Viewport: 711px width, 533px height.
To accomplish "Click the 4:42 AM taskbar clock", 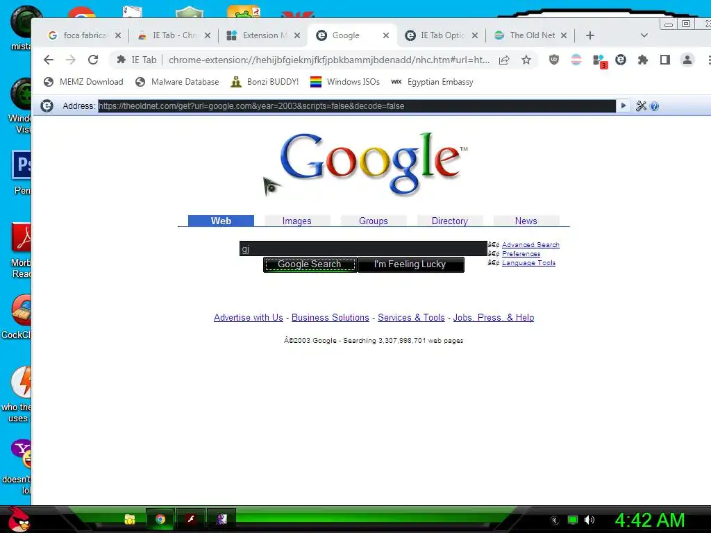I will pos(649,520).
